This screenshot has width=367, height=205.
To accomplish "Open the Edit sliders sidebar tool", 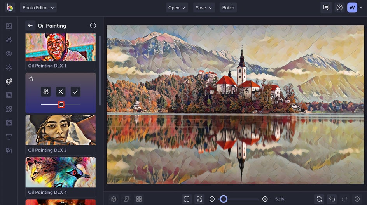I will coord(9,40).
